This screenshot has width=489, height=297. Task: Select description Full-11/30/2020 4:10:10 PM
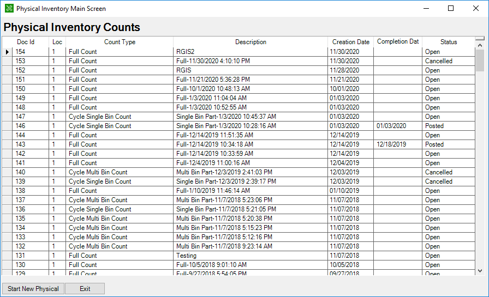tap(251, 61)
